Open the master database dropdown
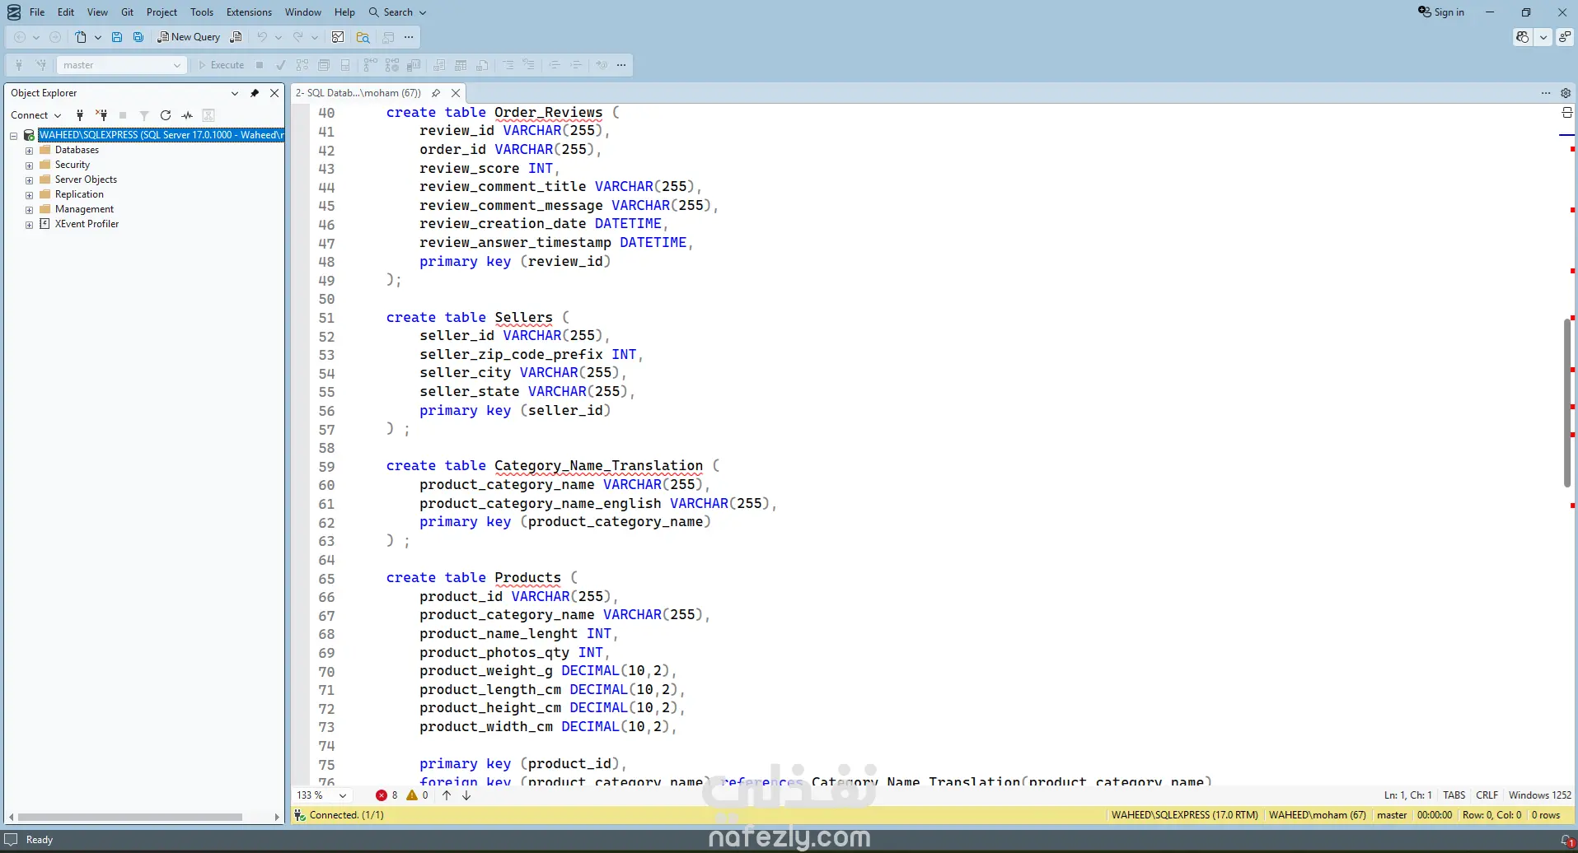The image size is (1578, 853). click(120, 65)
